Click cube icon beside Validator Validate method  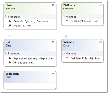pos(67,58)
